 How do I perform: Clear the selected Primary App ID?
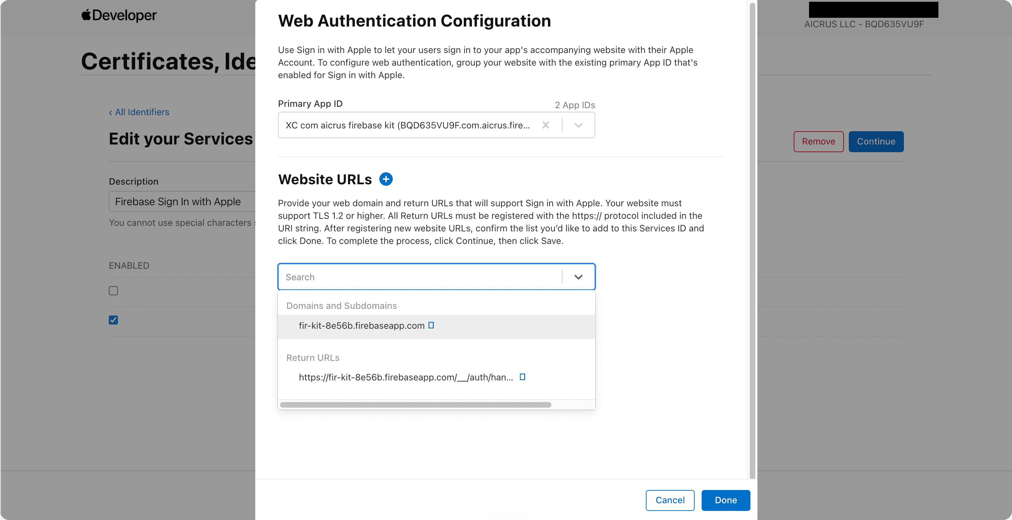[546, 125]
